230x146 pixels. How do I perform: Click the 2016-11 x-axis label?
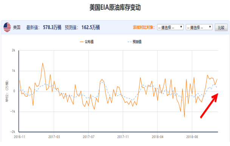click(x=20, y=137)
